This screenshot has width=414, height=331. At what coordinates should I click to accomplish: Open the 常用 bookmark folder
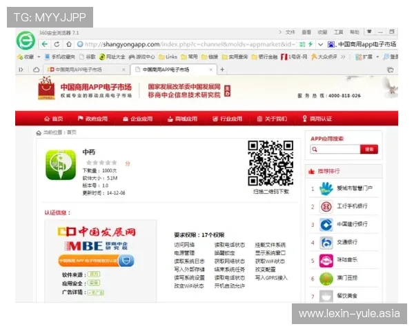(x=189, y=57)
